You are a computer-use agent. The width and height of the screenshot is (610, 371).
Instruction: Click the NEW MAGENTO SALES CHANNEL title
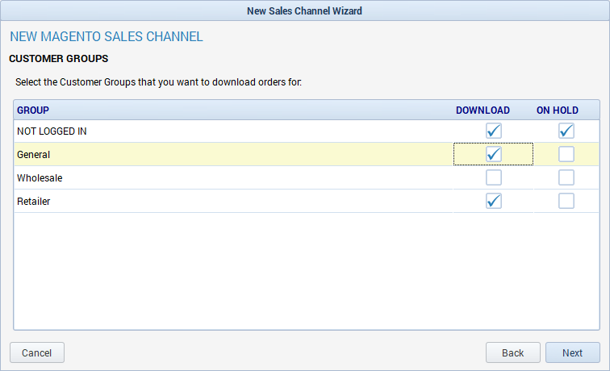click(107, 36)
